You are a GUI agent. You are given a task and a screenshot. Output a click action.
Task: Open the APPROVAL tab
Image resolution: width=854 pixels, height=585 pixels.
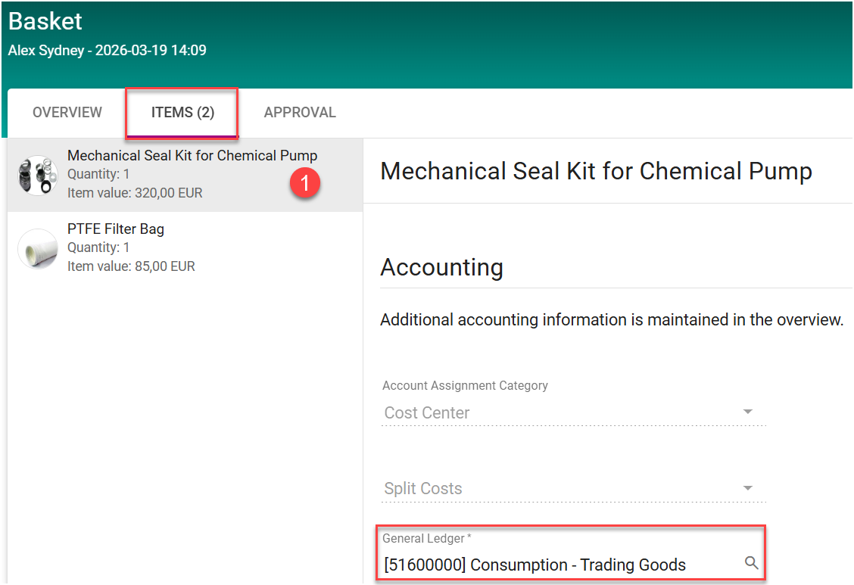pyautogui.click(x=300, y=113)
